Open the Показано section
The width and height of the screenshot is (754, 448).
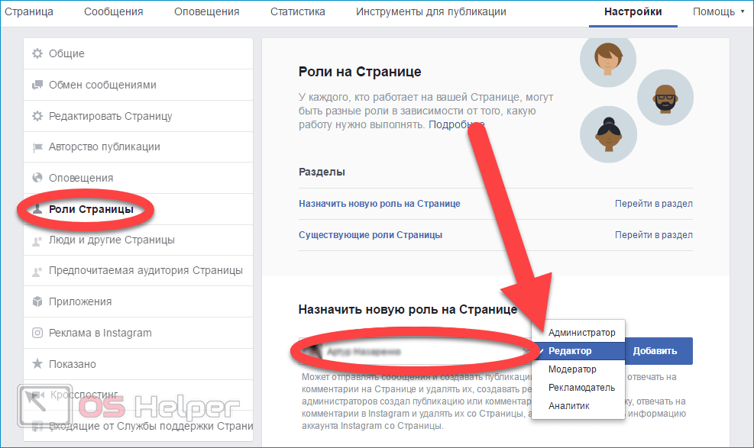(138, 364)
